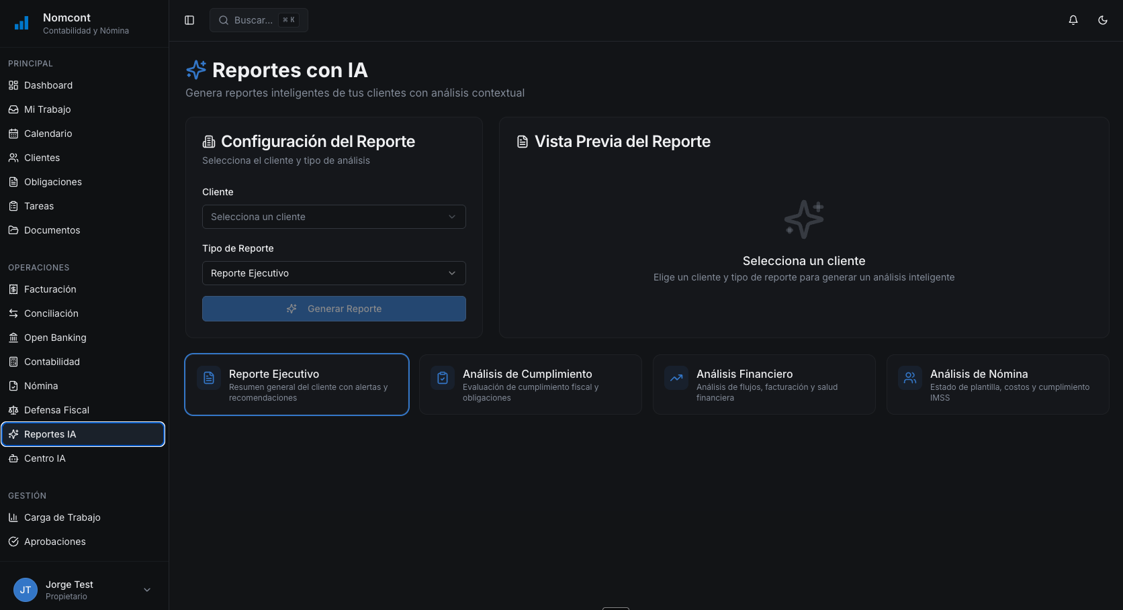This screenshot has height=610, width=1123.
Task: Click the Nomcont app logo icon
Action: tap(21, 23)
